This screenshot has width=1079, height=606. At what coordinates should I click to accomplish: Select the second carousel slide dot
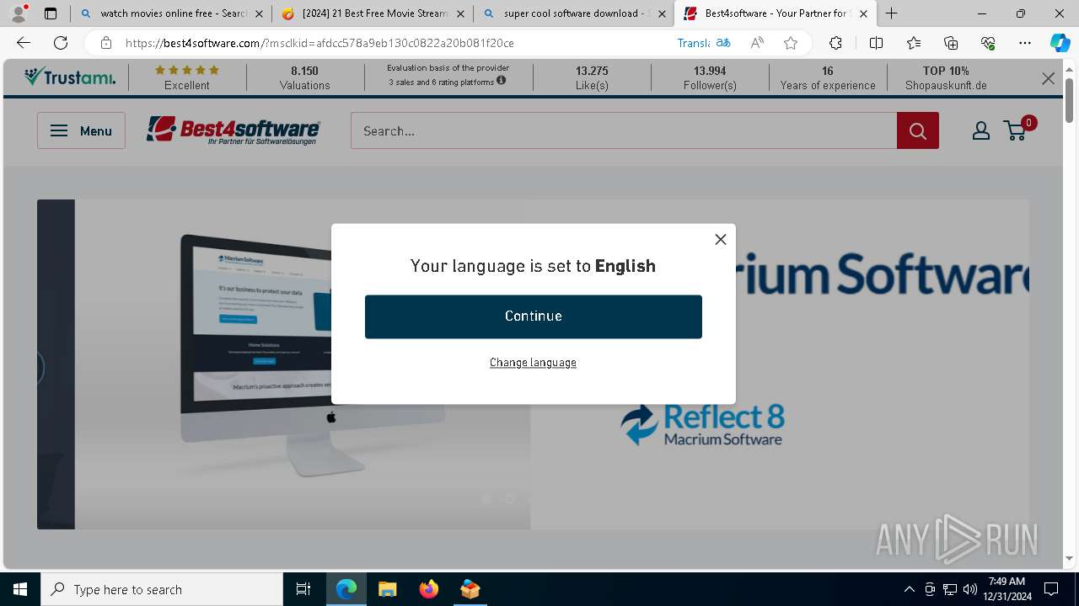[510, 499]
